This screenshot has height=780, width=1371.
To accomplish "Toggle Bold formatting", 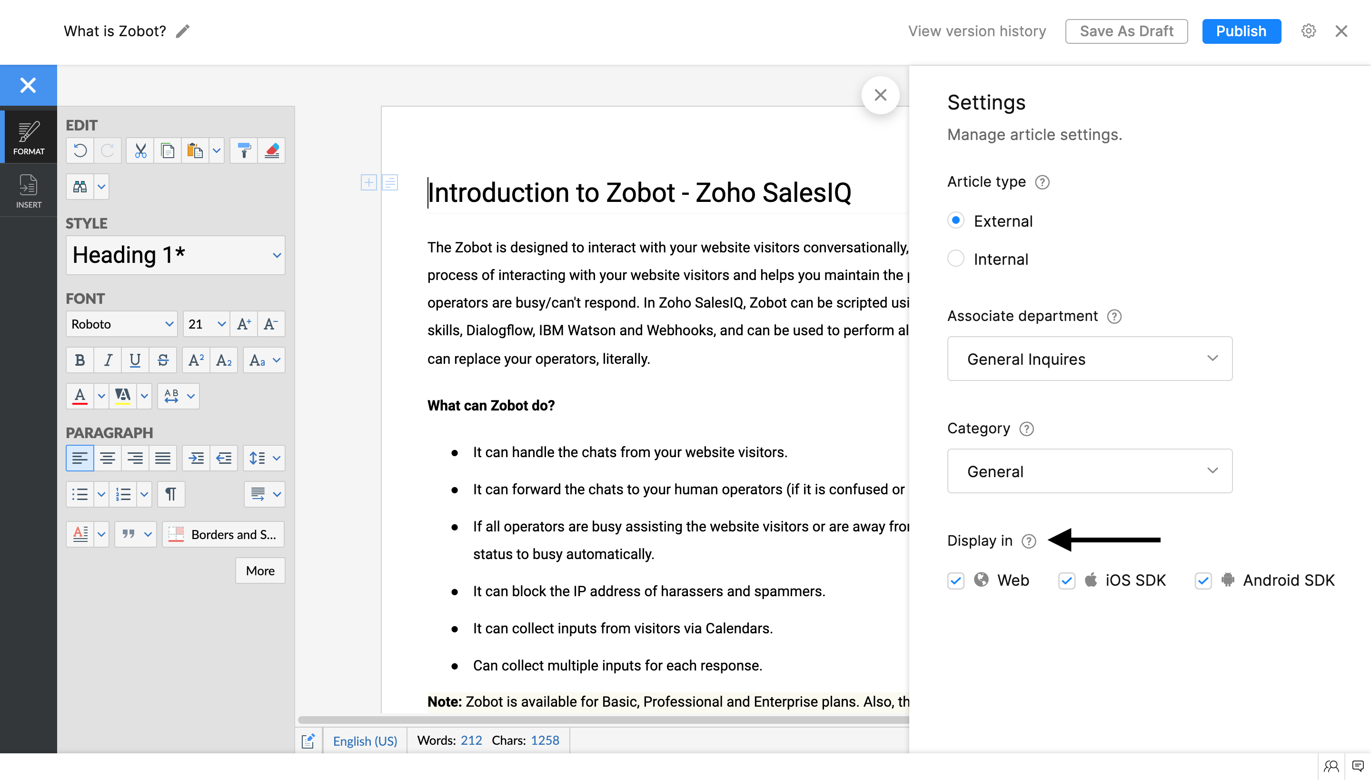I will click(80, 360).
